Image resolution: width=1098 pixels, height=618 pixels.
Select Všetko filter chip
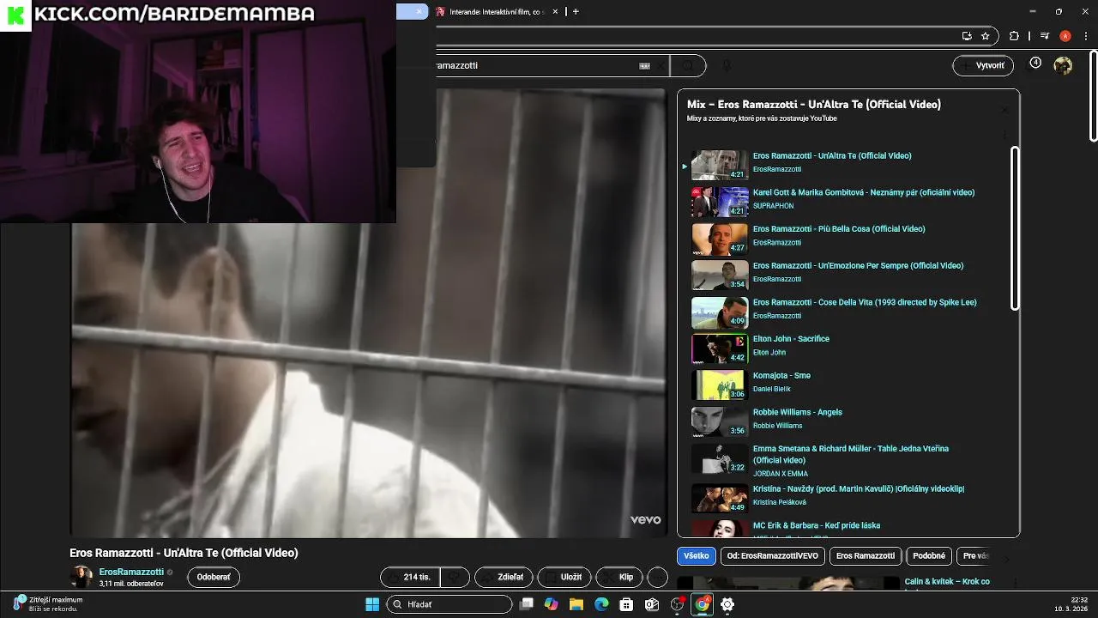tap(697, 555)
